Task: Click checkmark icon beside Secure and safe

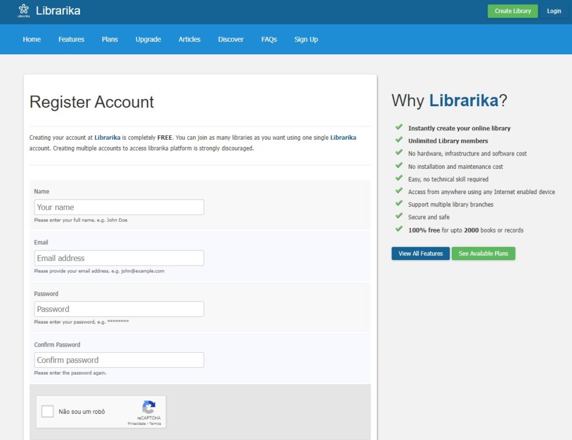Action: (x=399, y=216)
